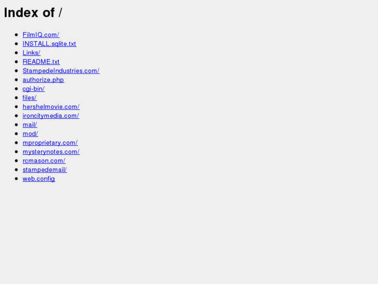The height and width of the screenshot is (284, 378).
Task: Open the FilmIQ.com/ directory link
Action: coord(41,35)
